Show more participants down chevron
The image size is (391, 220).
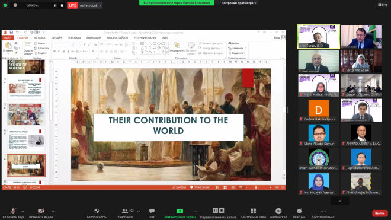coord(340,200)
